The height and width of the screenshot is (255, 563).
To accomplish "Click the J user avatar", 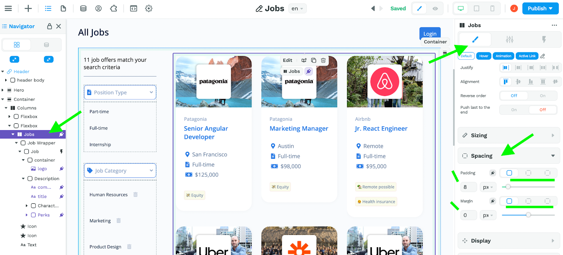I will tap(514, 8).
